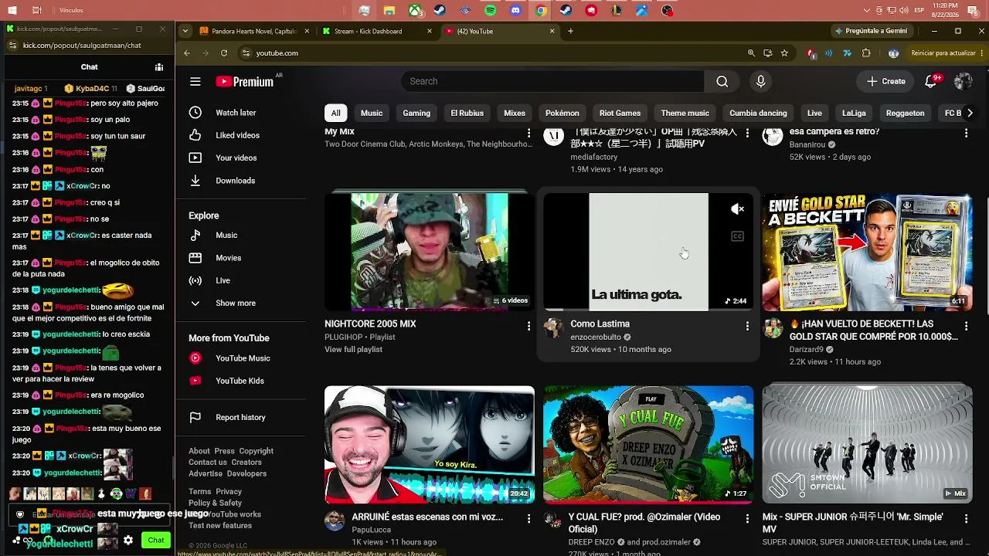Toggle captions on the Como Lastima preview
The image size is (989, 556).
pyautogui.click(x=738, y=236)
